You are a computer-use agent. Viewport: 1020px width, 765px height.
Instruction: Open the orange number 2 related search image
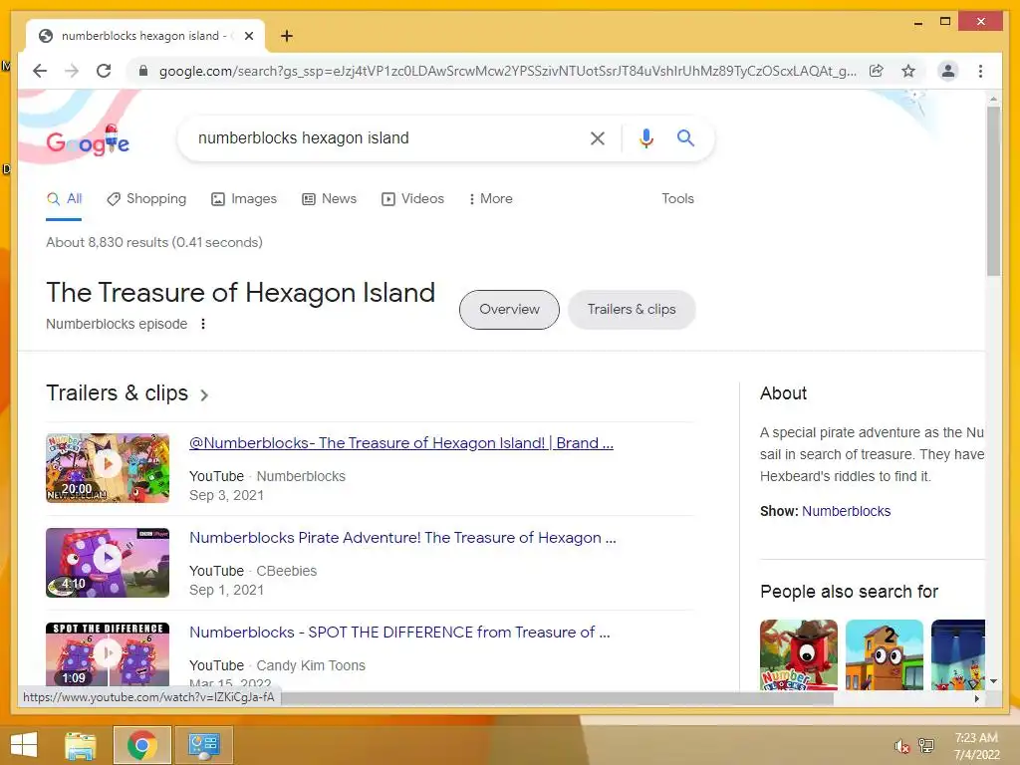(x=885, y=654)
